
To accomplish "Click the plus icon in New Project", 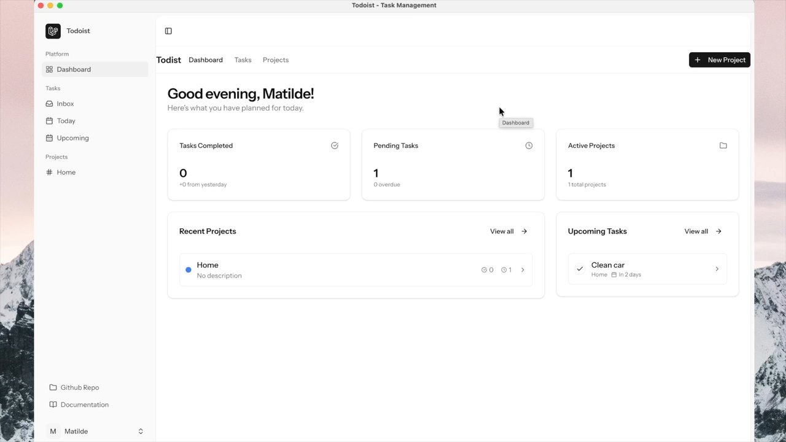I will [x=698, y=60].
